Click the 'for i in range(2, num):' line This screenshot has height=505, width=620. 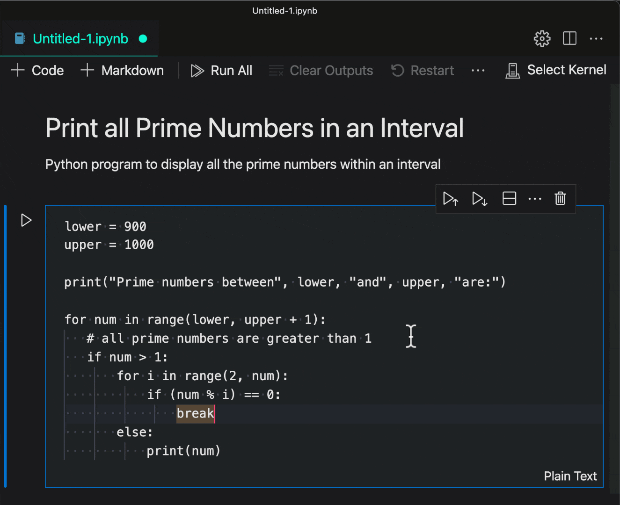[x=203, y=375]
